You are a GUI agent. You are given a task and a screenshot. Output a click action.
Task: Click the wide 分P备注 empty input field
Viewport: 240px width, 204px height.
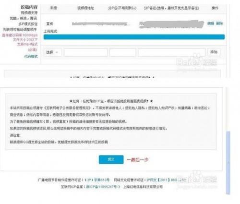[x=172, y=52]
